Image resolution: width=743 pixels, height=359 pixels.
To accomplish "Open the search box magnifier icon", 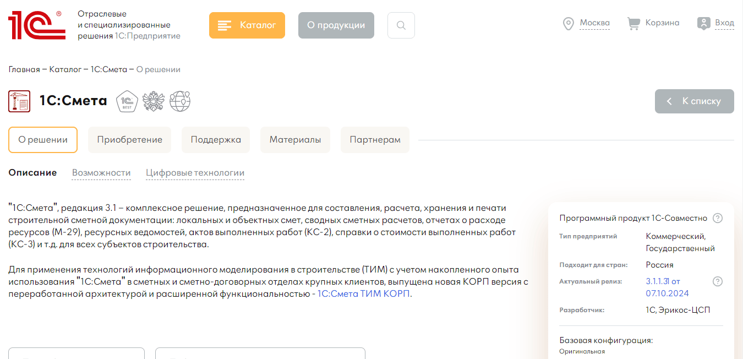I will pyautogui.click(x=401, y=25).
